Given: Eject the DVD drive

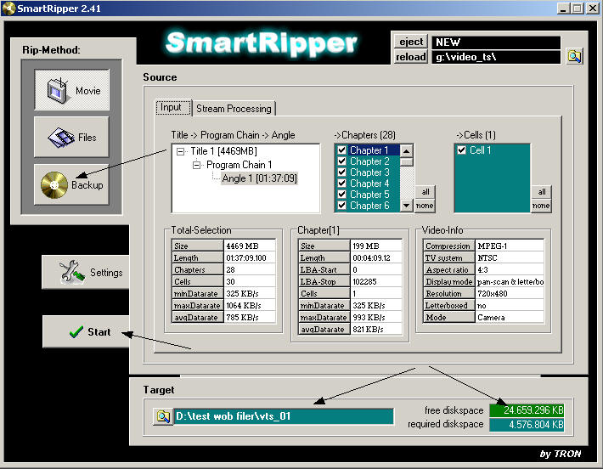Looking at the screenshot, I should pos(411,42).
